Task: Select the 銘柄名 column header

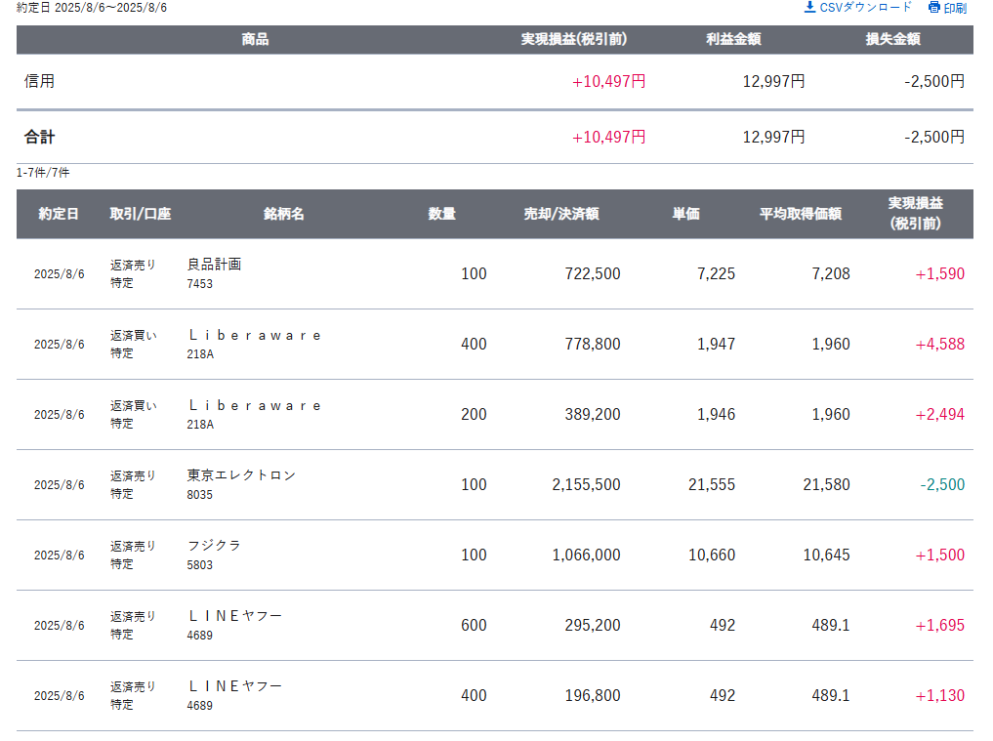Action: (x=284, y=214)
